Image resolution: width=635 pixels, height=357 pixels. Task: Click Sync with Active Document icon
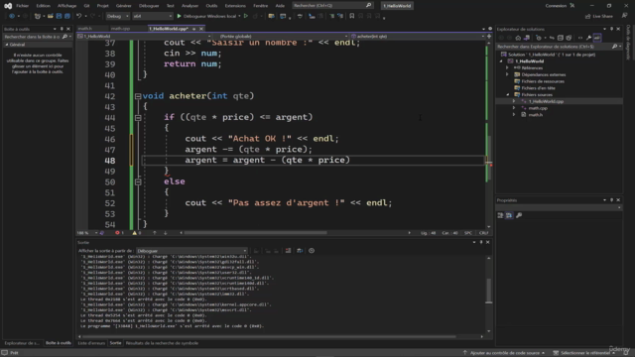(552, 38)
